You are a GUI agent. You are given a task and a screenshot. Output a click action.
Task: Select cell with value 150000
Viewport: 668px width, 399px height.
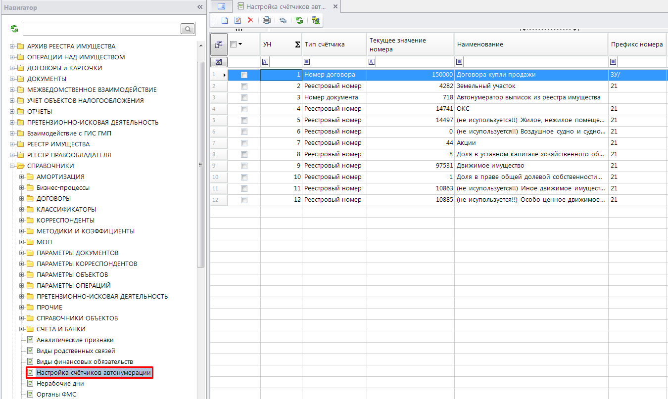(411, 75)
